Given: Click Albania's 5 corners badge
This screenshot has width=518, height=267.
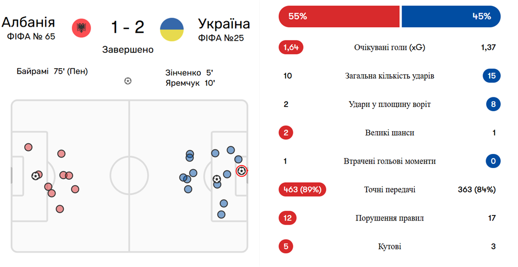Looking at the screenshot, I should click(x=286, y=247).
